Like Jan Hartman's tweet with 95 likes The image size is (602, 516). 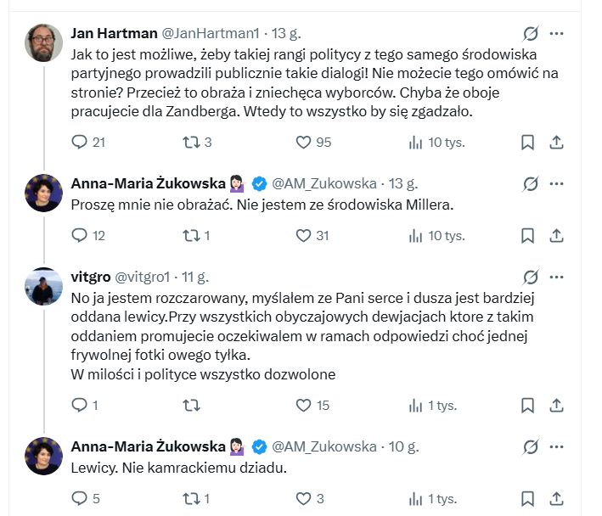[303, 143]
